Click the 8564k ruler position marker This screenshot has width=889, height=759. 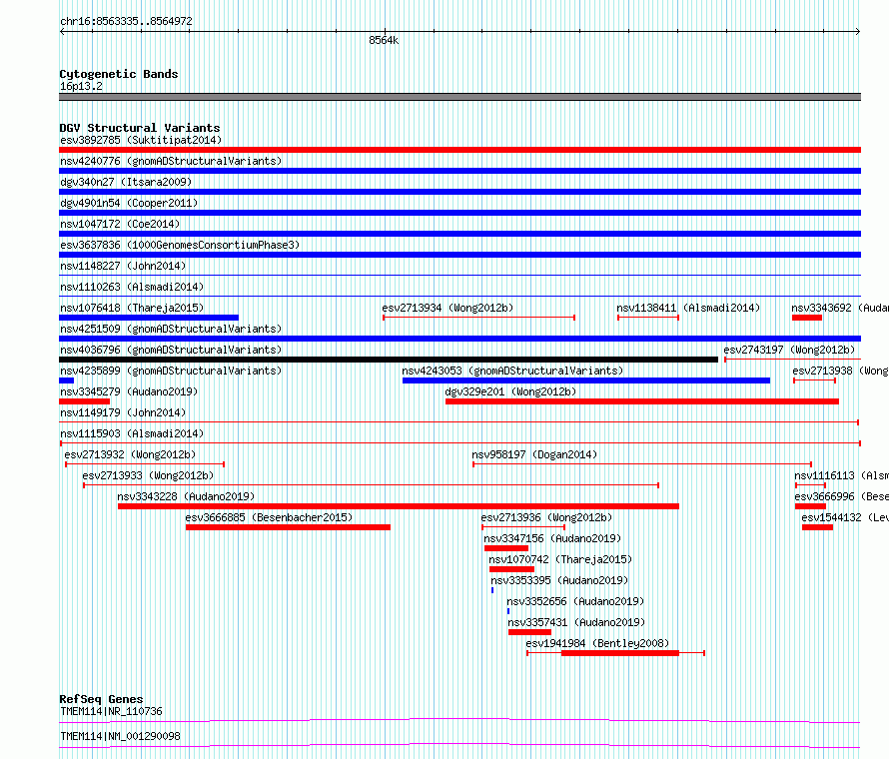pos(384,40)
